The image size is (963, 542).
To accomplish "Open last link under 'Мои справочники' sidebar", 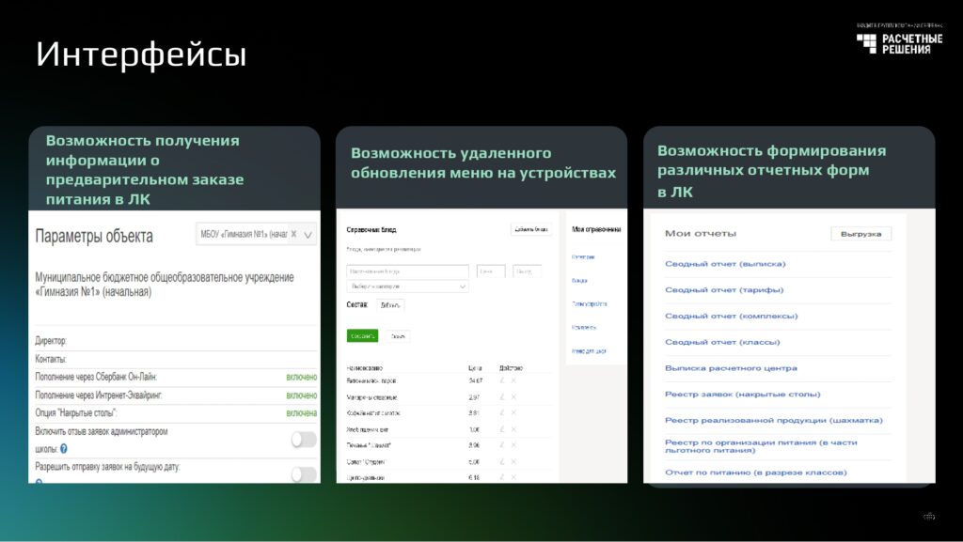I will (589, 351).
